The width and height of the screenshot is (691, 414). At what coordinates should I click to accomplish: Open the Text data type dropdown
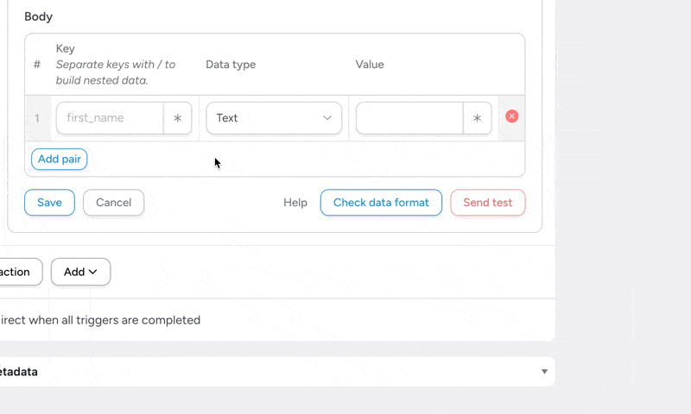coord(274,118)
